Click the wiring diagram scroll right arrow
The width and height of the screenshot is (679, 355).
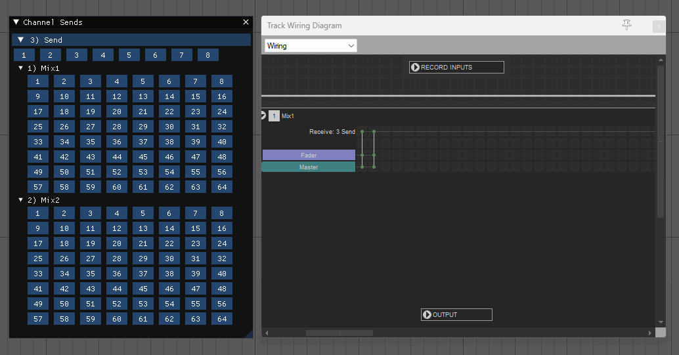650,333
